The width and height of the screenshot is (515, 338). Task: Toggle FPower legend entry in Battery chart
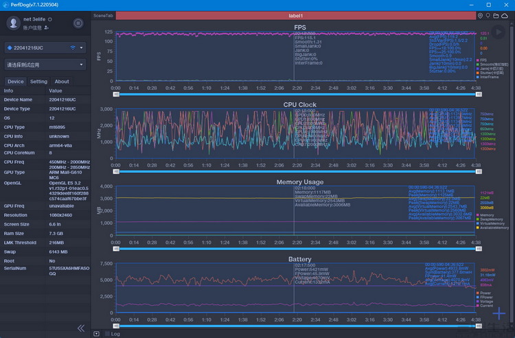click(485, 298)
